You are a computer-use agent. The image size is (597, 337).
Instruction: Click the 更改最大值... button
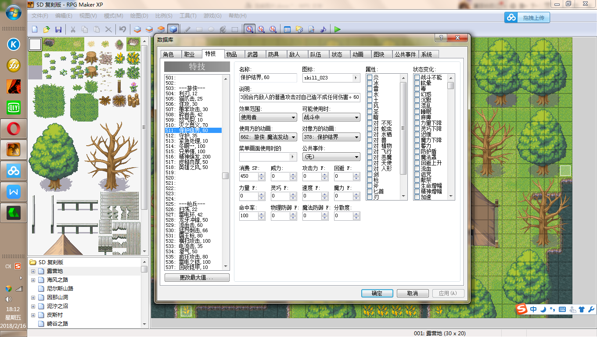click(x=197, y=278)
